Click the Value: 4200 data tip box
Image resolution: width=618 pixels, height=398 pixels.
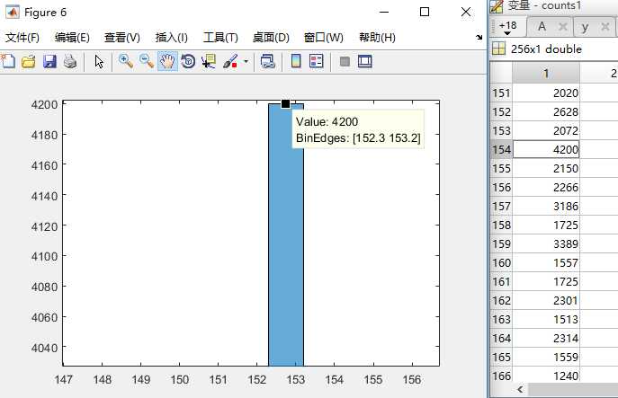[358, 129]
